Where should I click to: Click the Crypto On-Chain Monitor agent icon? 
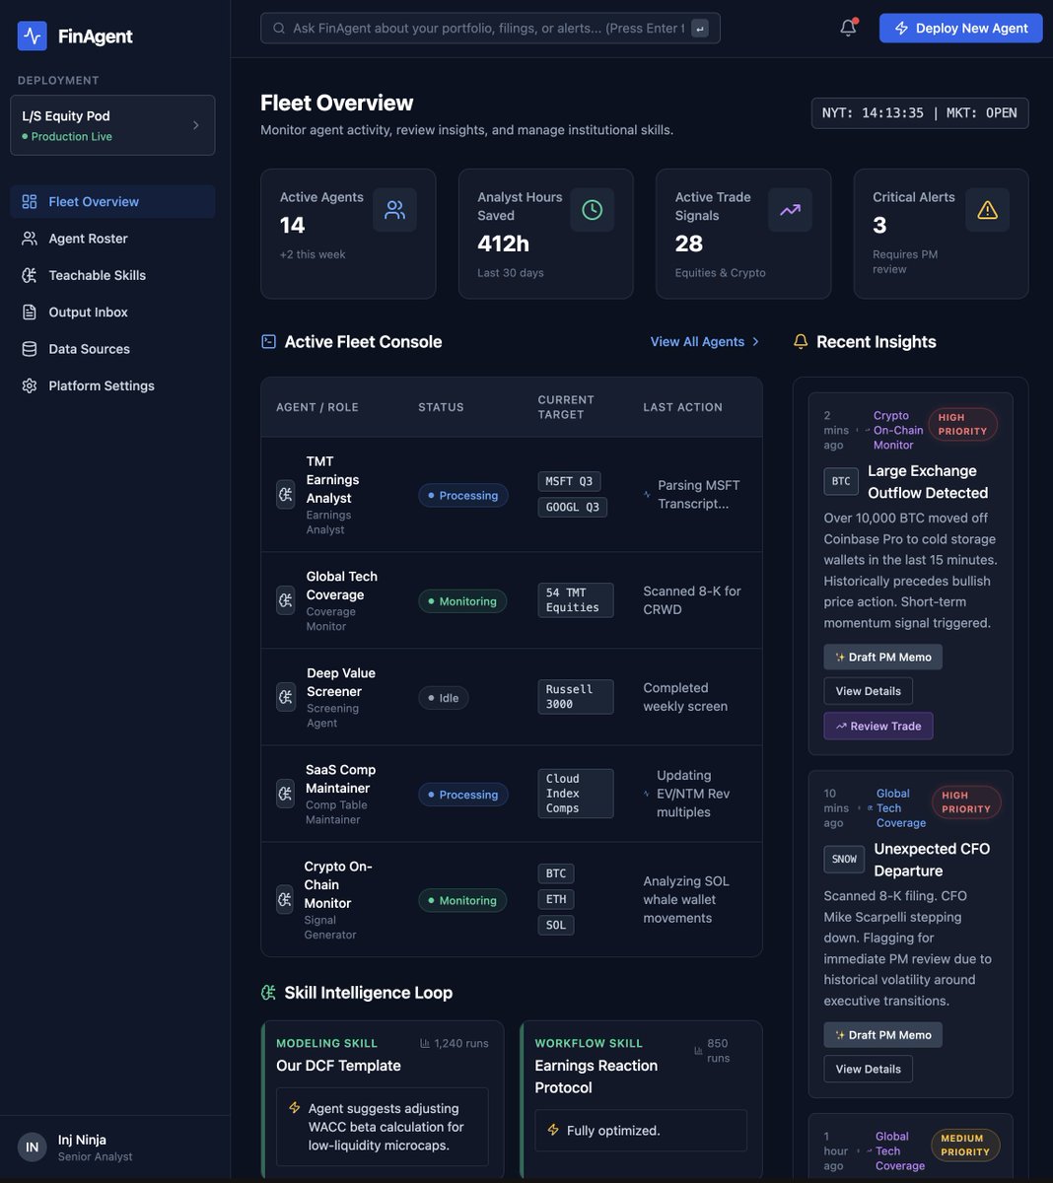pyautogui.click(x=284, y=900)
